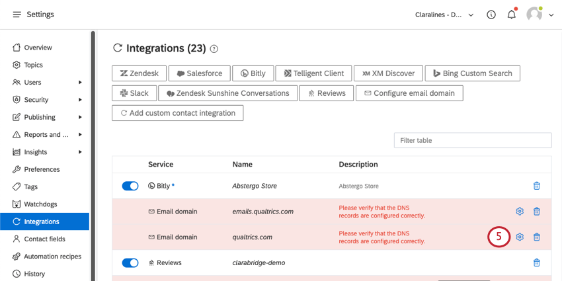Open Contact fields section
The width and height of the screenshot is (562, 281).
point(44,239)
